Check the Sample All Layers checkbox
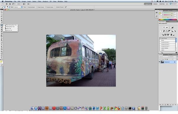This screenshot has width=178, height=114. pos(56,7)
